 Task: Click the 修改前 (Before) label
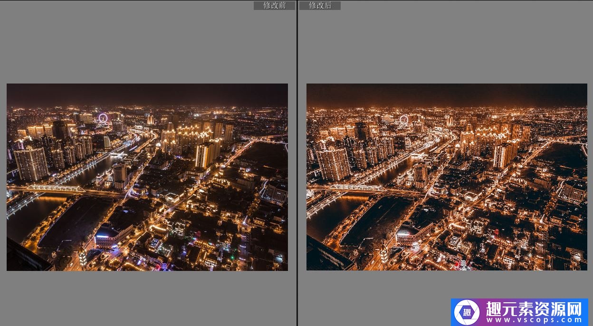point(274,5)
